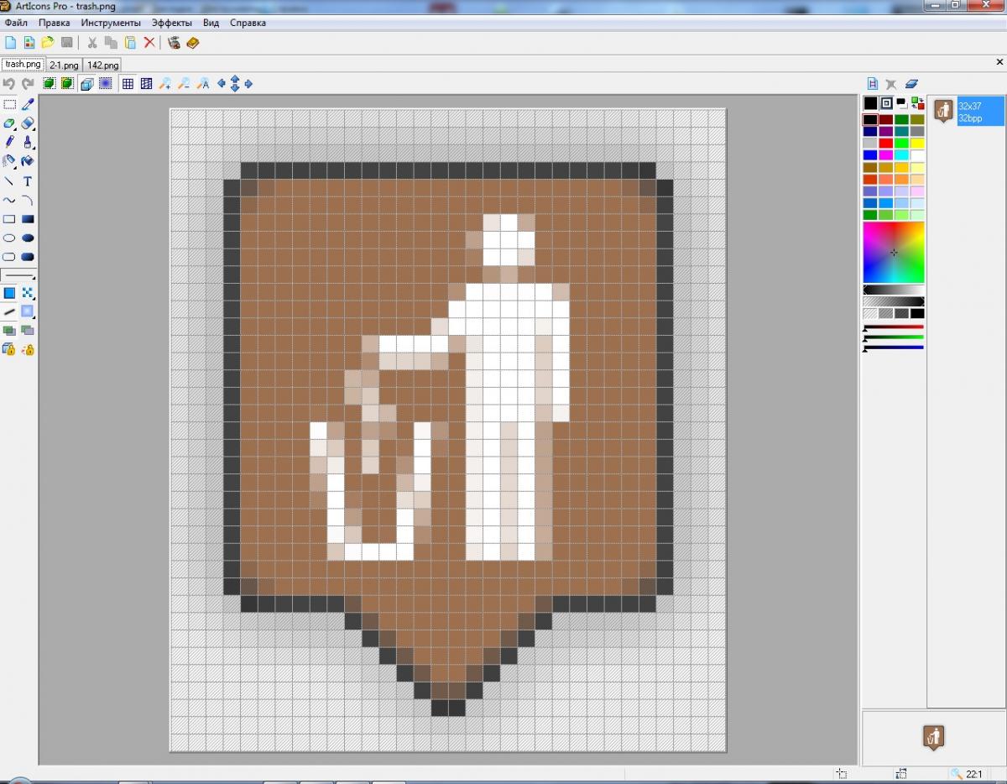Select the 32x37 32bpp image format thumbnail

969,111
